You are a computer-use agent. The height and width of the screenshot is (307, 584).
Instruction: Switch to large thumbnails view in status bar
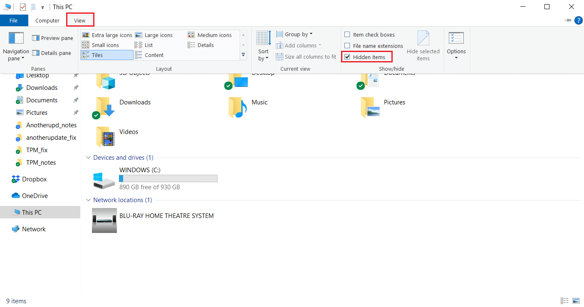[576, 301]
